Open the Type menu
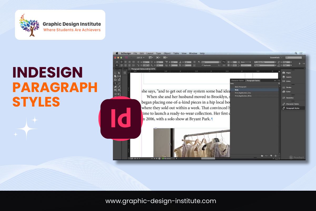 coord(158,53)
